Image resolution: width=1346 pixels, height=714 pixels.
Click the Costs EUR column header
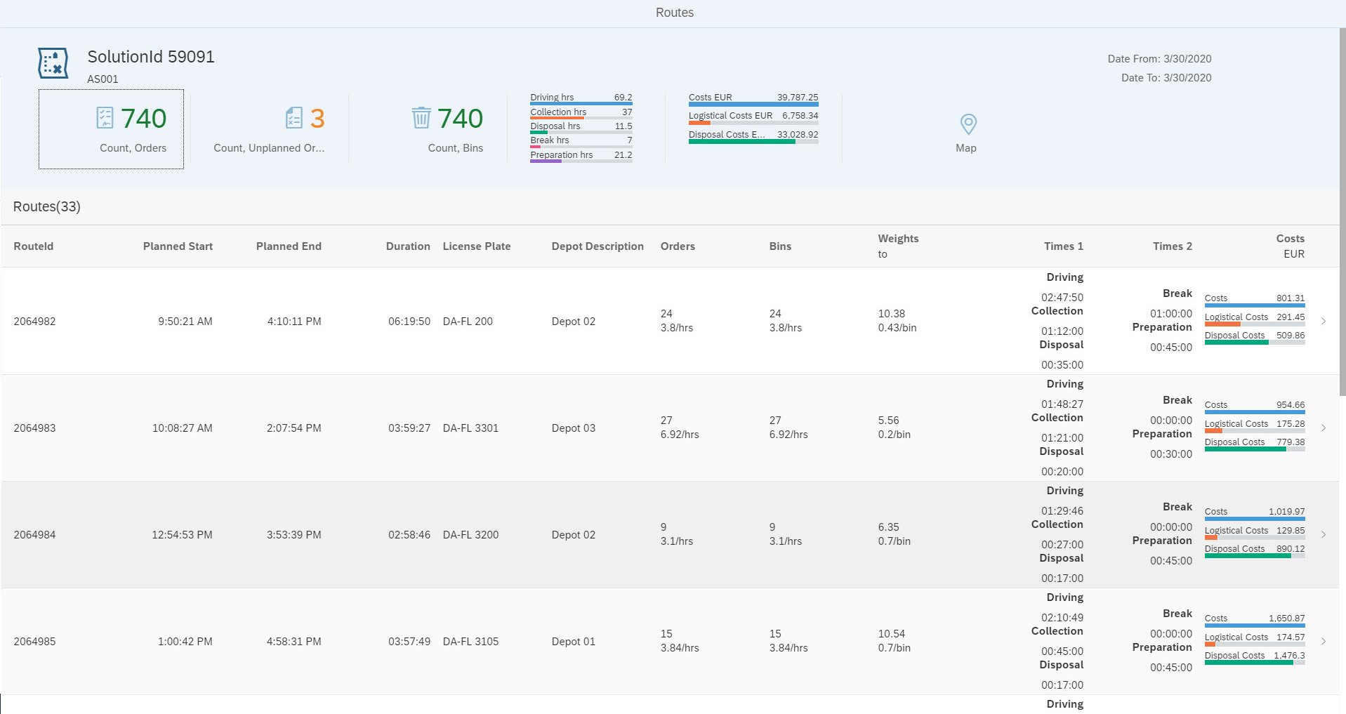(1291, 246)
